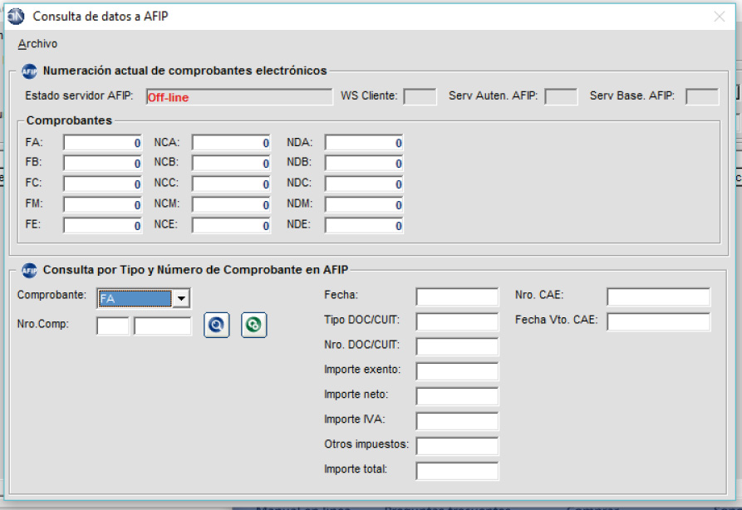Focus the NCC number field
742x510 pixels.
231,184
